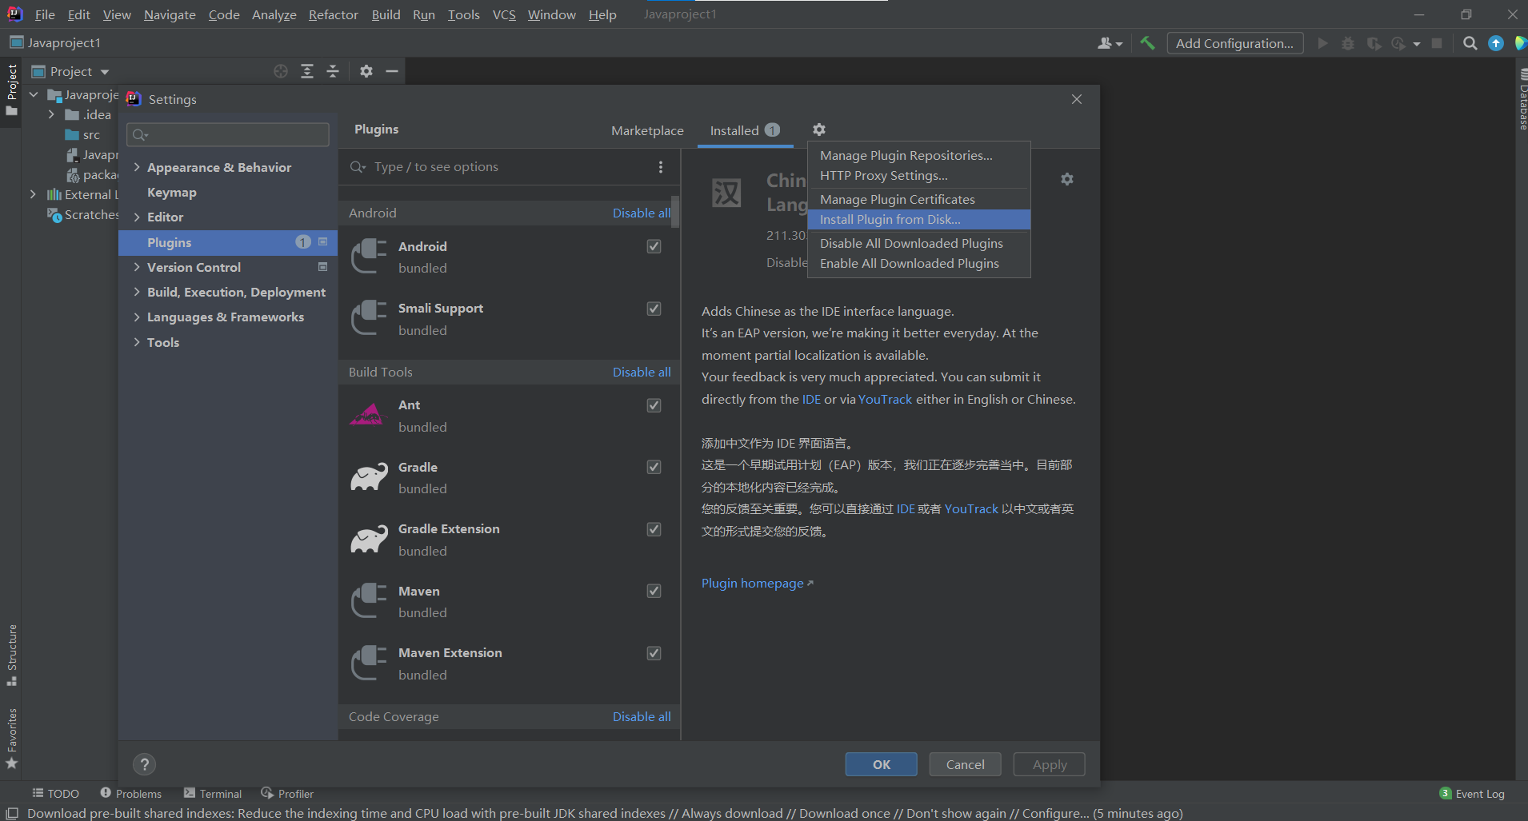
Task: Open the Profiler tool window
Action: coord(287,793)
